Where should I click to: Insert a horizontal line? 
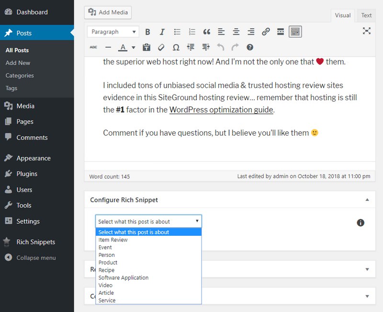point(108,47)
